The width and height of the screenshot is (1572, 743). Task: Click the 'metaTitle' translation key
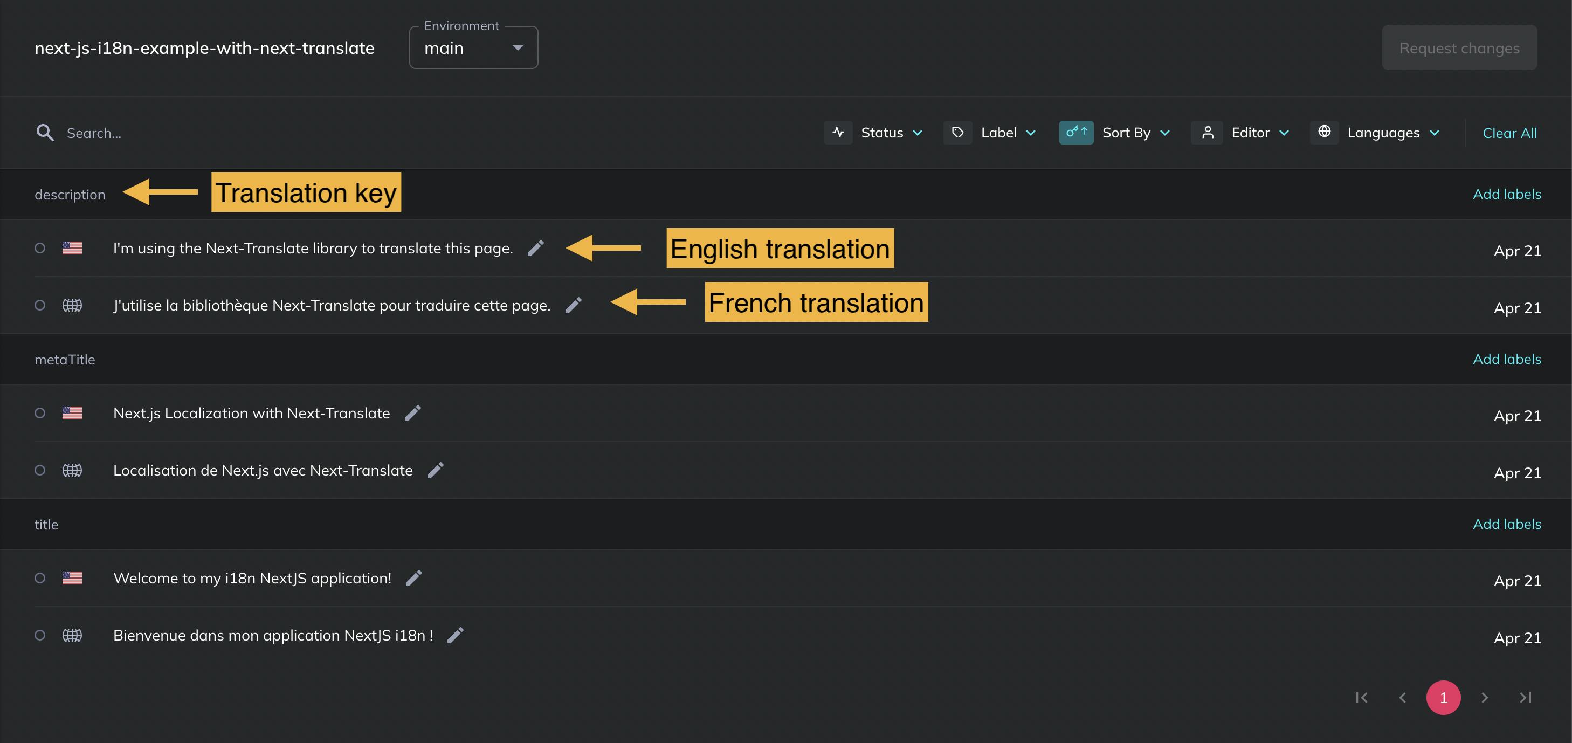(x=65, y=360)
